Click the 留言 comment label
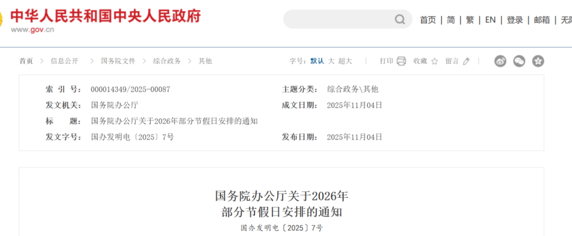Image resolution: width=572 pixels, height=236 pixels. pyautogui.click(x=452, y=61)
